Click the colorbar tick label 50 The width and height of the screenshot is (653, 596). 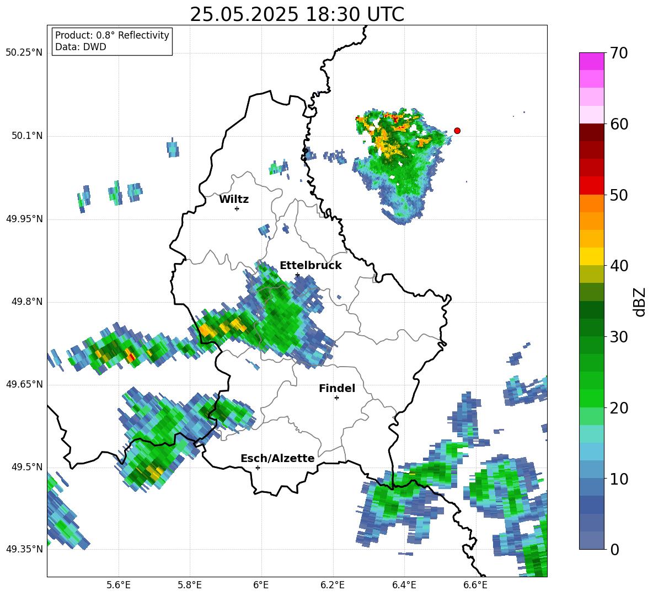(x=619, y=195)
